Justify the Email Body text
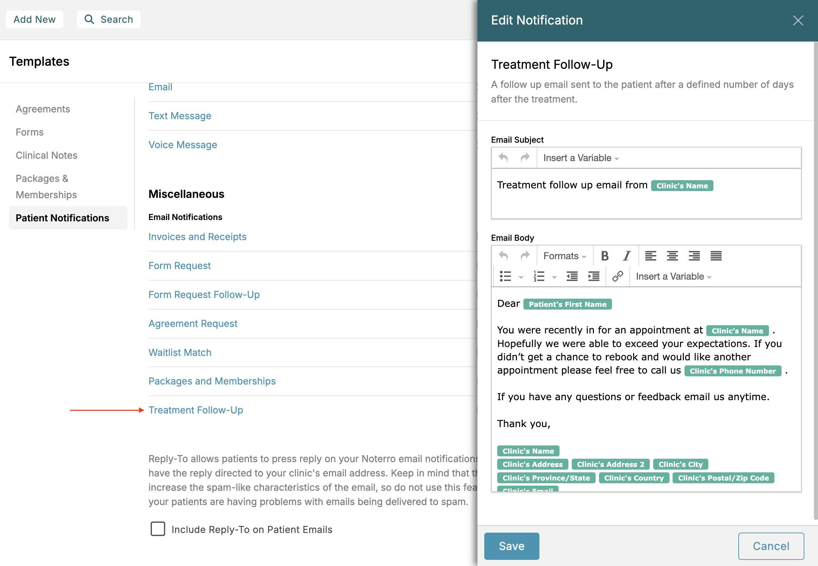818x566 pixels. point(716,256)
